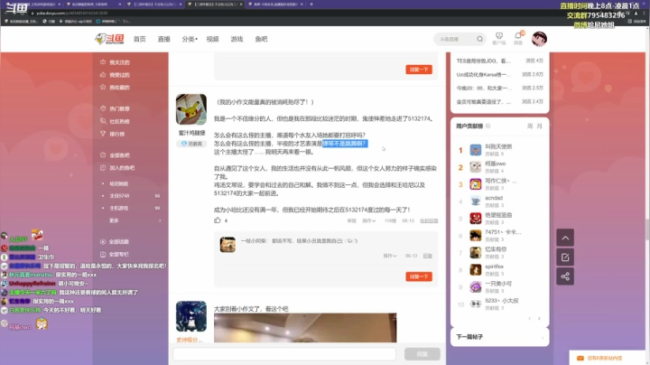Open the 客户端 client download icon
This screenshot has height=365, width=650.
(x=499, y=38)
